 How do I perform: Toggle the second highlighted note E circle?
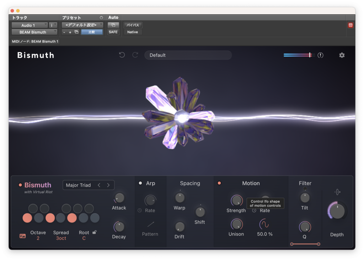(50, 218)
